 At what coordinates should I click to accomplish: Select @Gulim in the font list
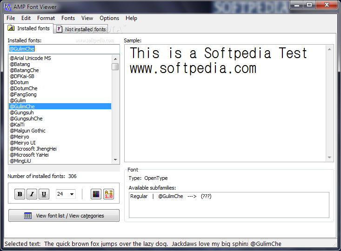pos(60,100)
